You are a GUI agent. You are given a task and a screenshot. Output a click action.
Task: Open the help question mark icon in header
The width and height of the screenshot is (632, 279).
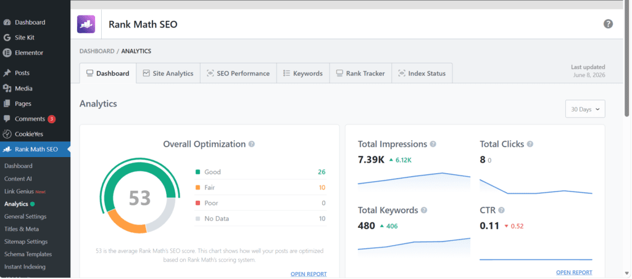tap(608, 24)
